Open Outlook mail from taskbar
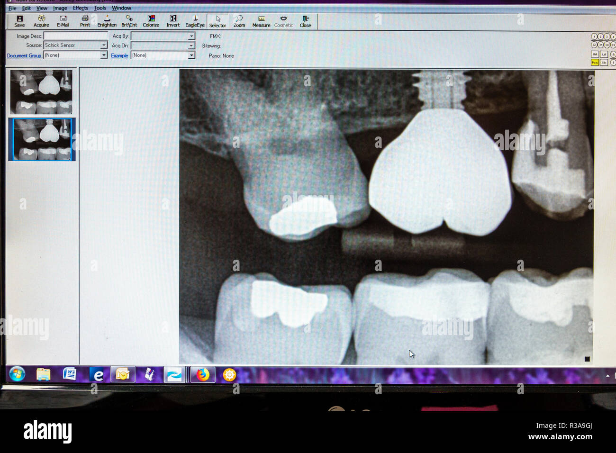This screenshot has height=453, width=616. pyautogui.click(x=123, y=374)
